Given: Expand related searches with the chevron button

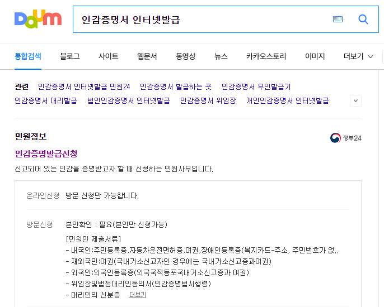Looking at the screenshot, I should (x=355, y=100).
